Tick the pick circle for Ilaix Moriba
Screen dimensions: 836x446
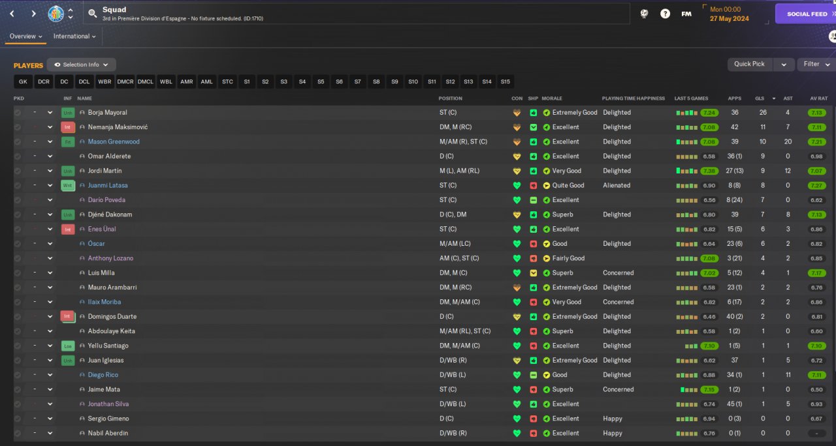click(x=18, y=302)
